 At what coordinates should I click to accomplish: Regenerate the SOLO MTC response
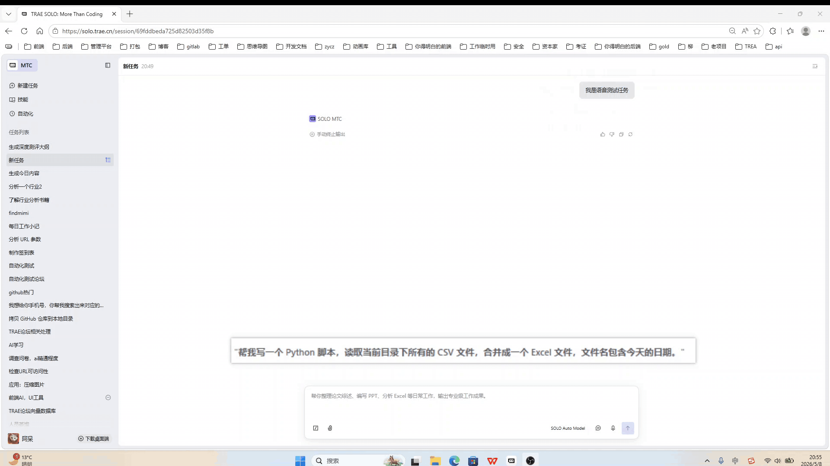pos(630,134)
